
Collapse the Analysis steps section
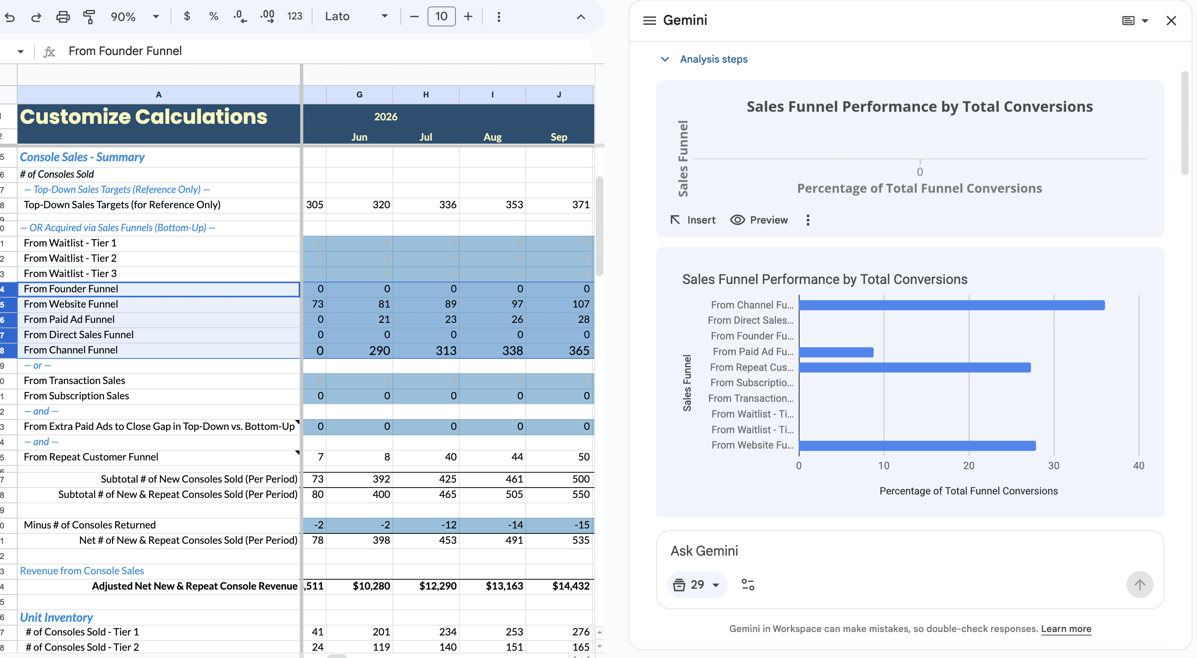[x=665, y=60]
